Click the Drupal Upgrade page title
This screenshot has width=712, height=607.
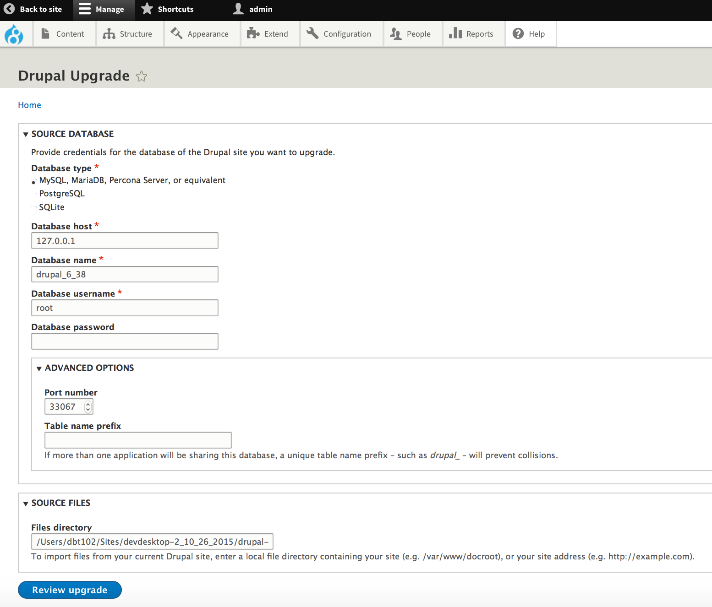(74, 76)
